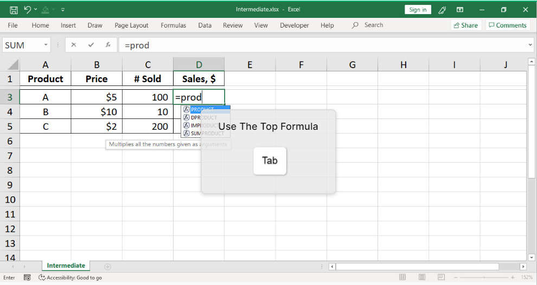537x285 pixels.
Task: Click Accessibility: Good to go status
Action: coord(70,277)
